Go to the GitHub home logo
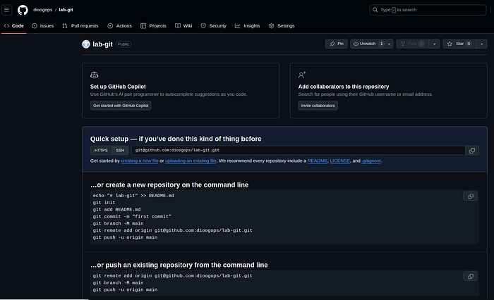The height and width of the screenshot is (300, 494). [23, 10]
